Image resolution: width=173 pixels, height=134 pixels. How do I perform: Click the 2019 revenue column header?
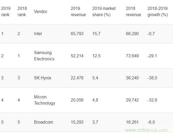click(x=78, y=11)
